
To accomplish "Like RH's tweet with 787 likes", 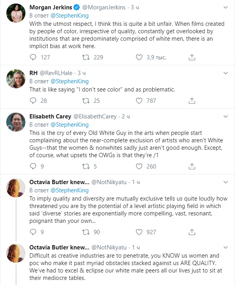I will (x=139, y=100).
